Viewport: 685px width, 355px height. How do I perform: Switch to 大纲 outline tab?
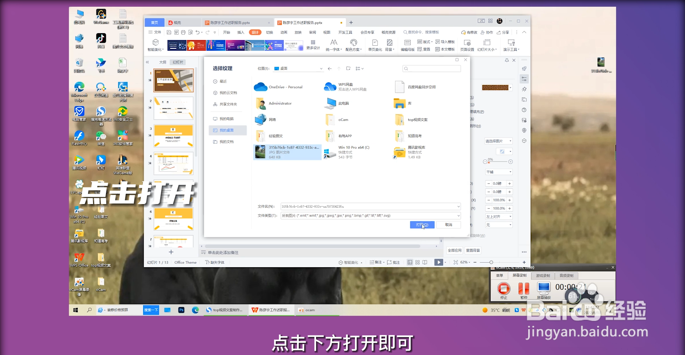163,62
